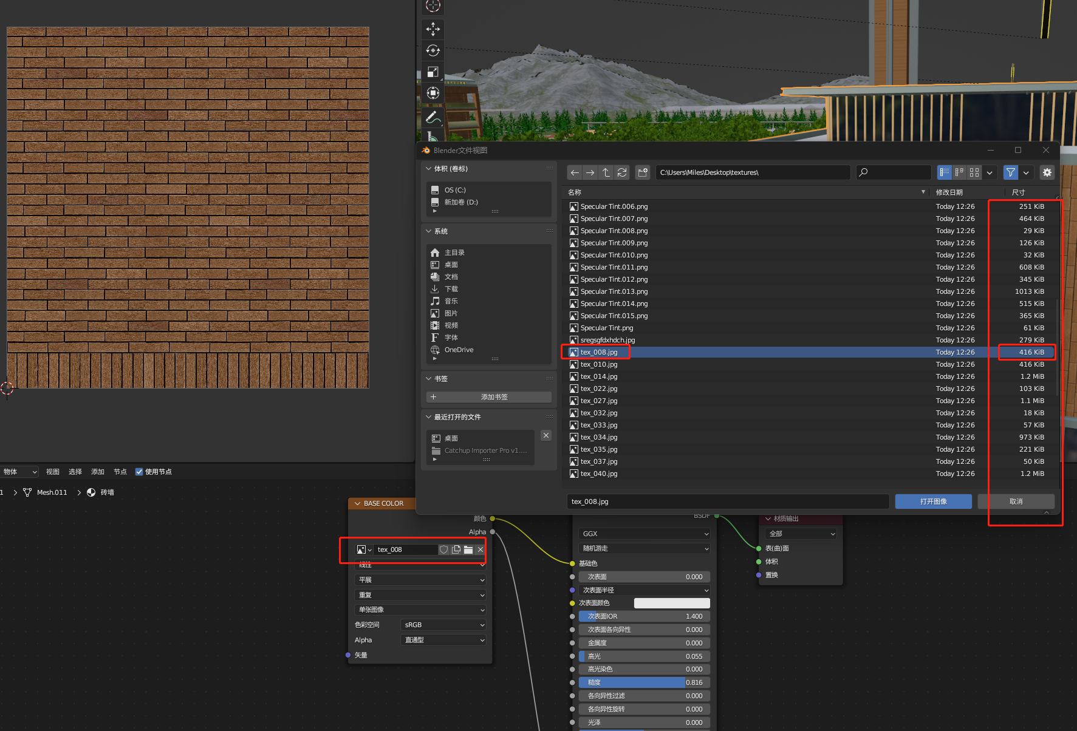Go up to the parent directory

click(x=606, y=173)
